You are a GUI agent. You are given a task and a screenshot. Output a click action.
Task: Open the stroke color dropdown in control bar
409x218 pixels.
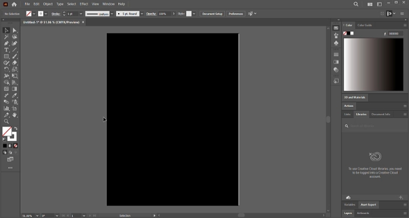46,14
